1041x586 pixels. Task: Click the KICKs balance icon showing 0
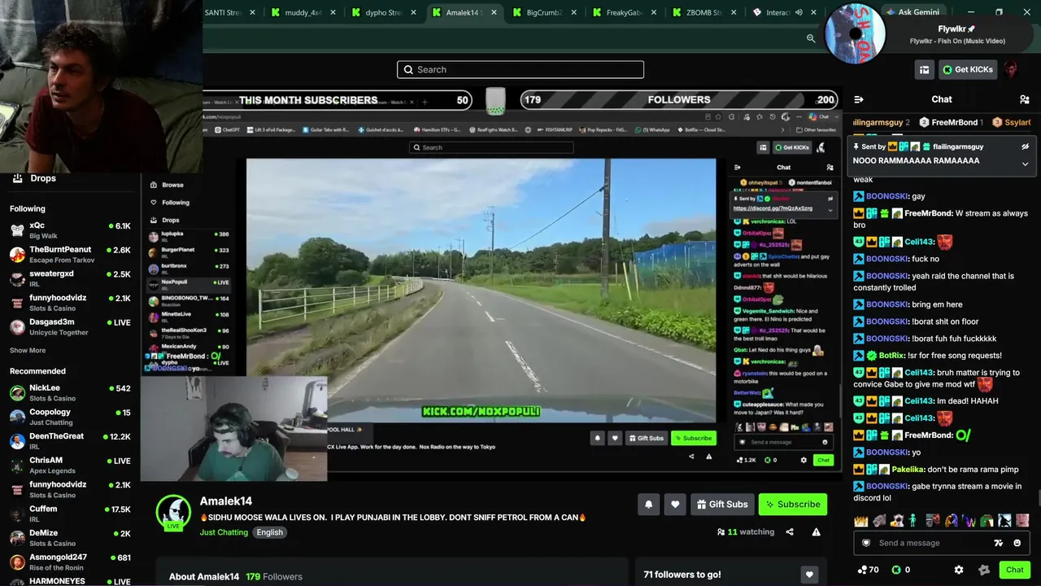[x=896, y=570]
